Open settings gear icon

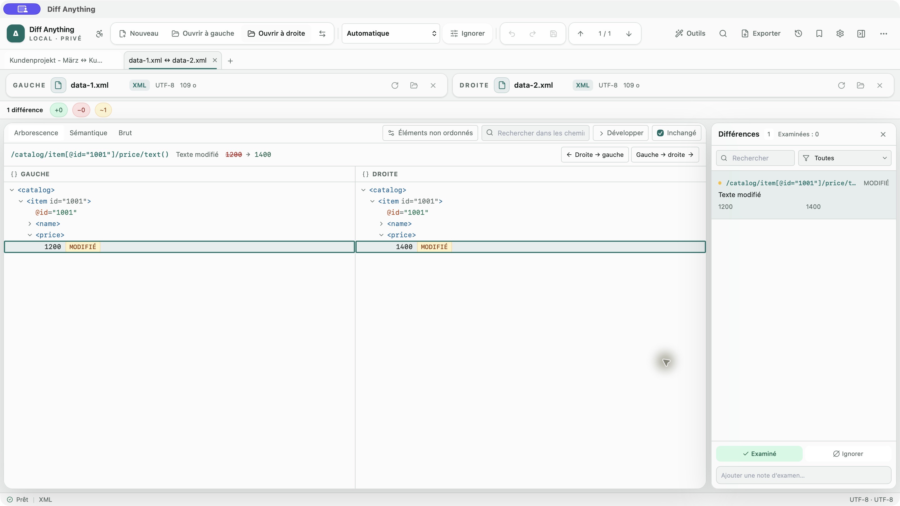(x=840, y=33)
